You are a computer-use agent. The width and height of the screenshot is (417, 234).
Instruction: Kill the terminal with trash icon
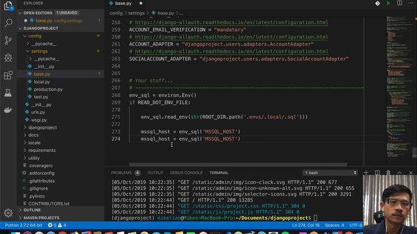point(388,173)
